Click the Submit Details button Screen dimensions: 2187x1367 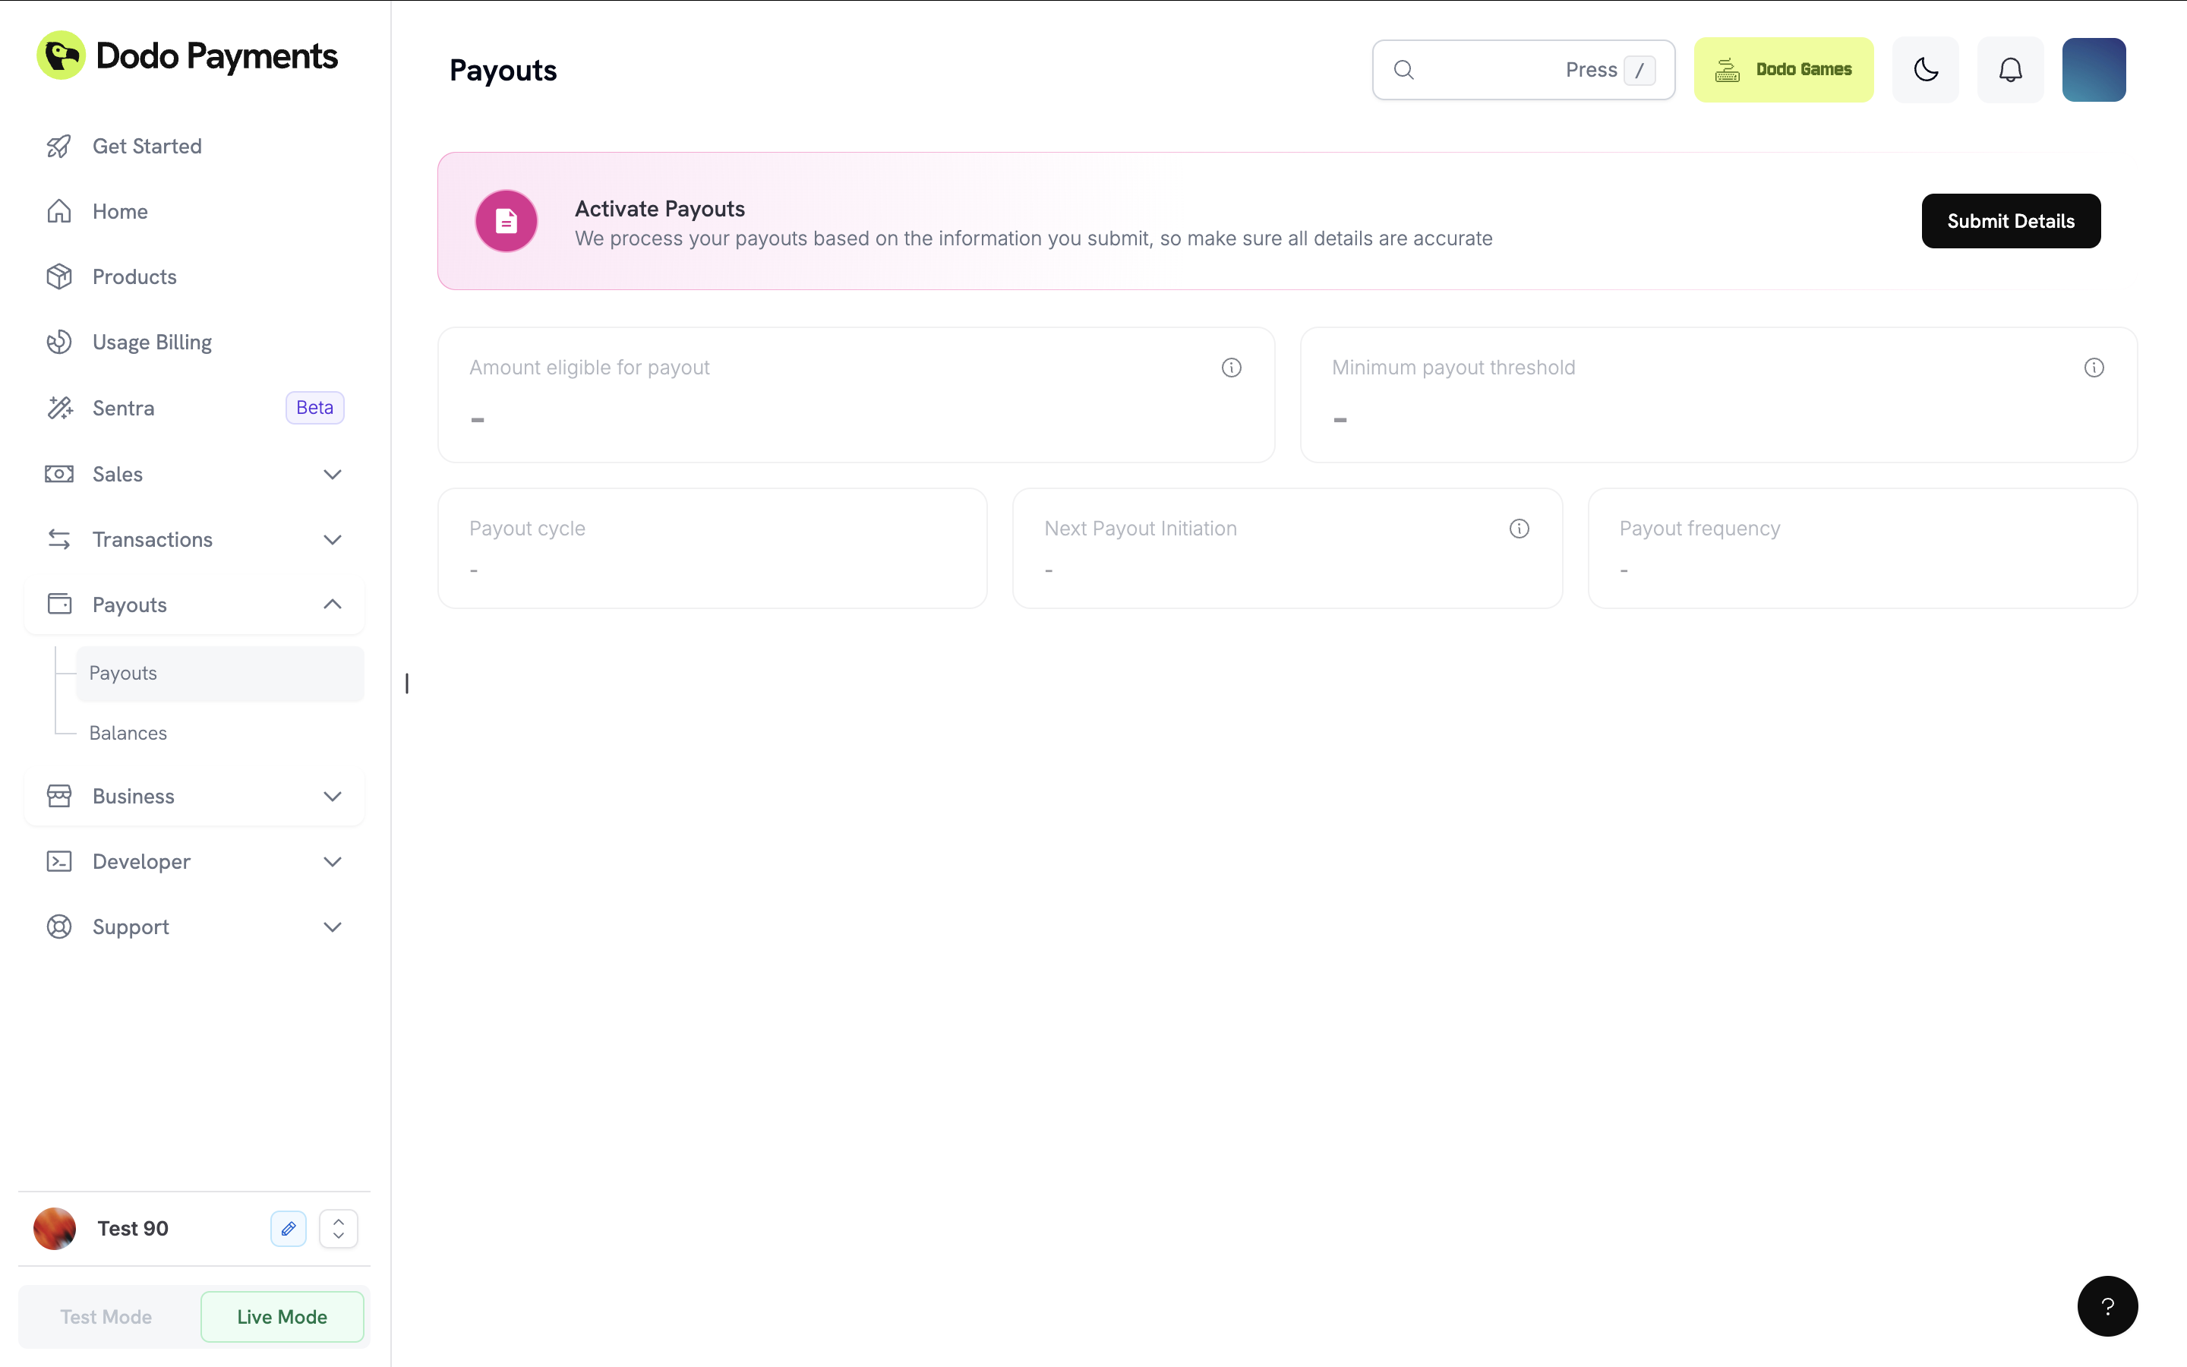coord(2011,220)
